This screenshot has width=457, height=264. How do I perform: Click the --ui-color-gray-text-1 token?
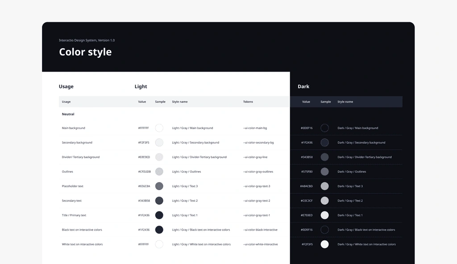[257, 215]
